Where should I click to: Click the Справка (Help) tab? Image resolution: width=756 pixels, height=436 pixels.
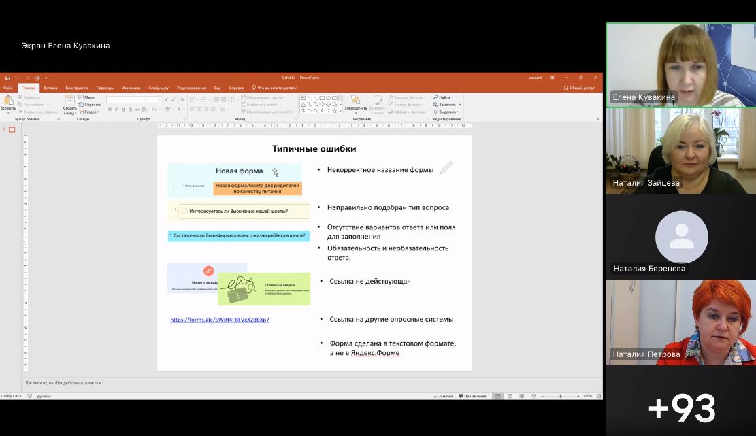pyautogui.click(x=236, y=88)
